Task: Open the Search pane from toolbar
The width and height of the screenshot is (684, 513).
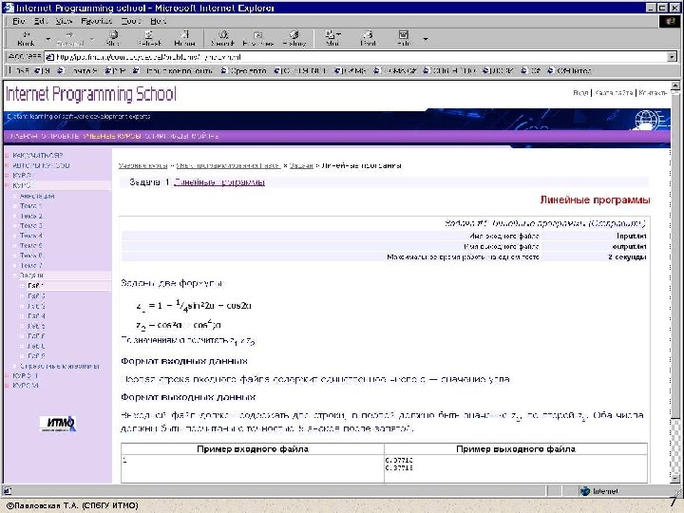Action: (222, 38)
